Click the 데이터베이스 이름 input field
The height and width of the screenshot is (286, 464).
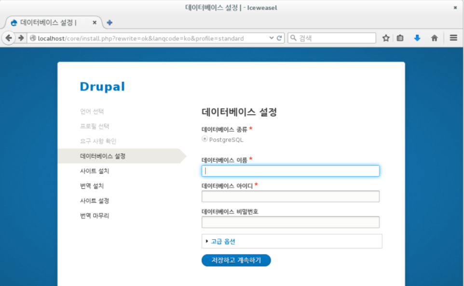290,171
